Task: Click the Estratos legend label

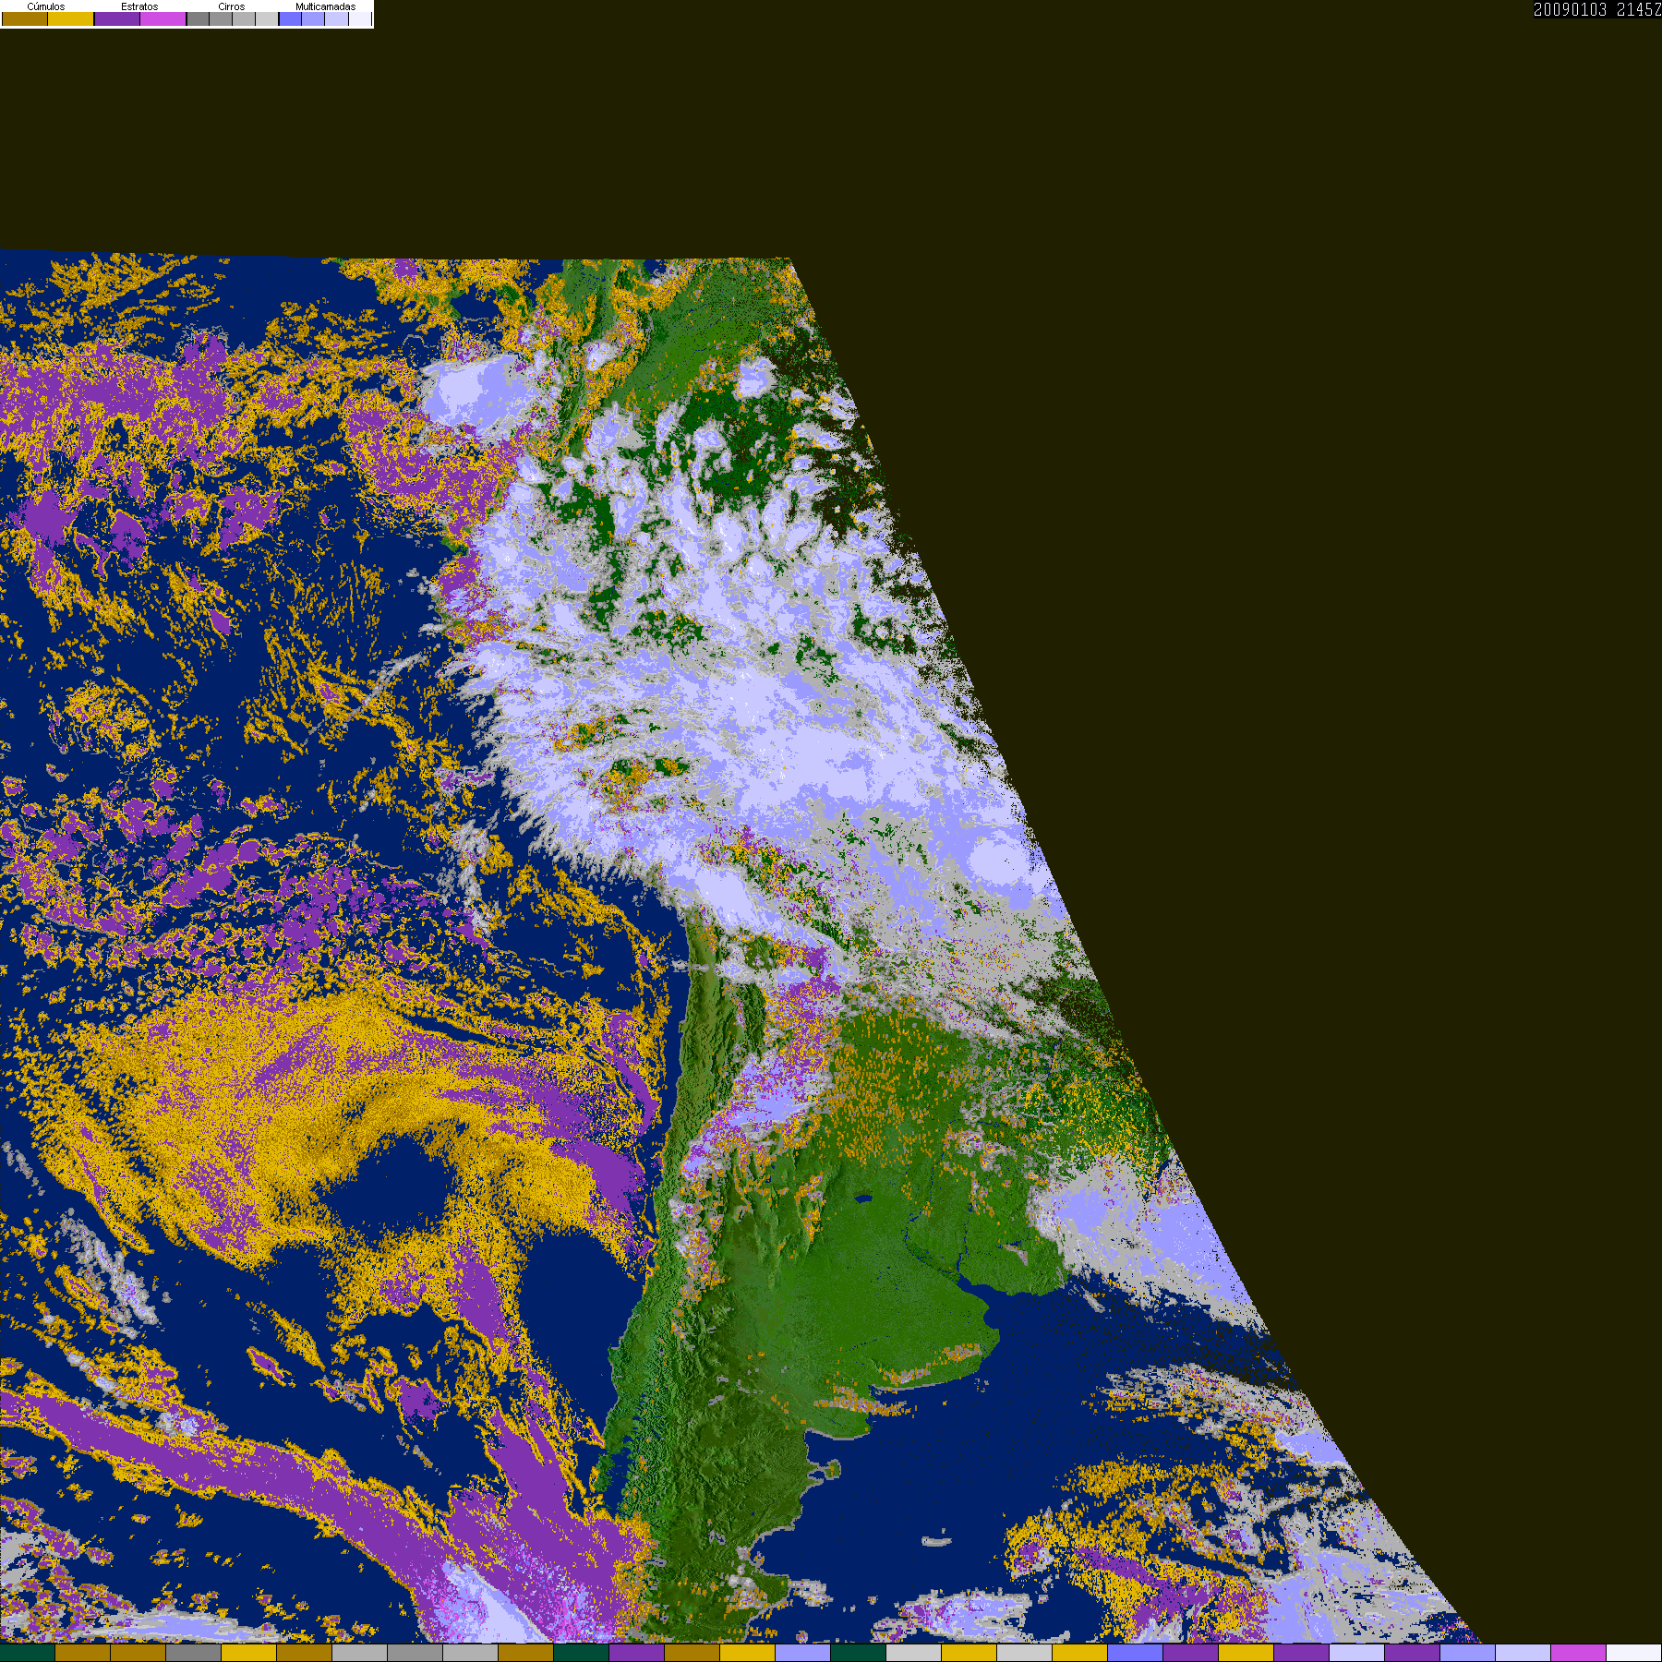Action: (139, 6)
